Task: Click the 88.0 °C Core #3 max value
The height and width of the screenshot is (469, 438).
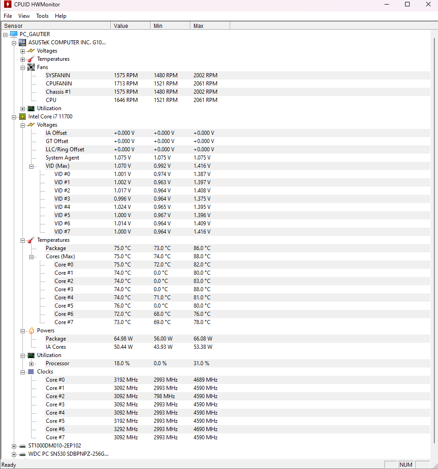Action: click(202, 289)
